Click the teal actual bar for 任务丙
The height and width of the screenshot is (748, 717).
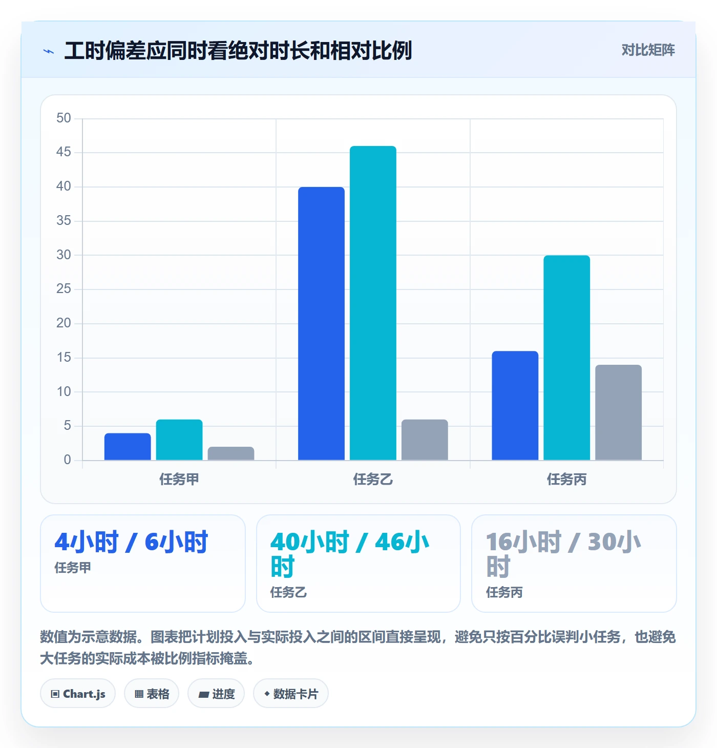tap(567, 358)
